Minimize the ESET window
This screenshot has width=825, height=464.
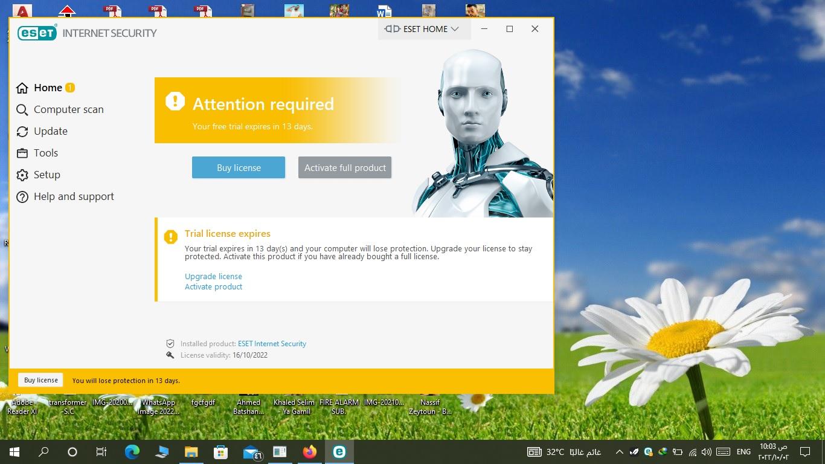pos(484,29)
